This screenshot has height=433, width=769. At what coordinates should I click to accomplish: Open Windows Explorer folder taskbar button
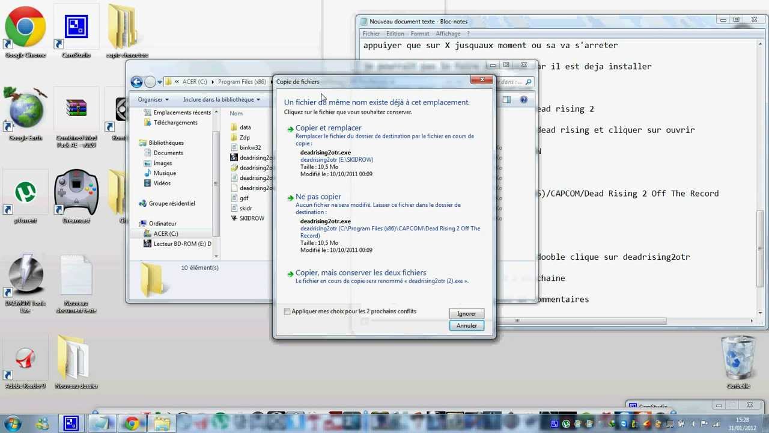(x=162, y=424)
